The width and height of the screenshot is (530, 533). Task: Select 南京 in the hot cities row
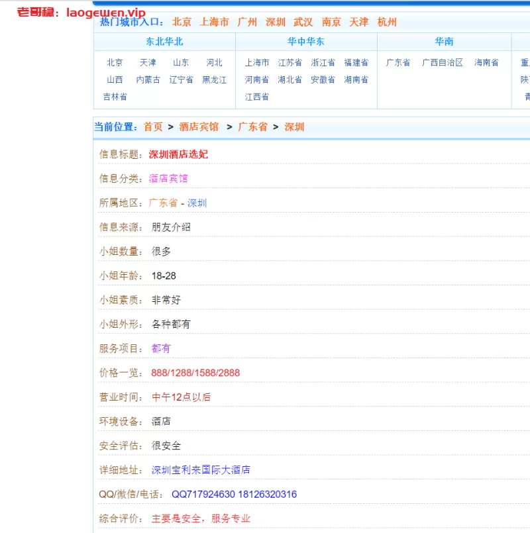331,22
